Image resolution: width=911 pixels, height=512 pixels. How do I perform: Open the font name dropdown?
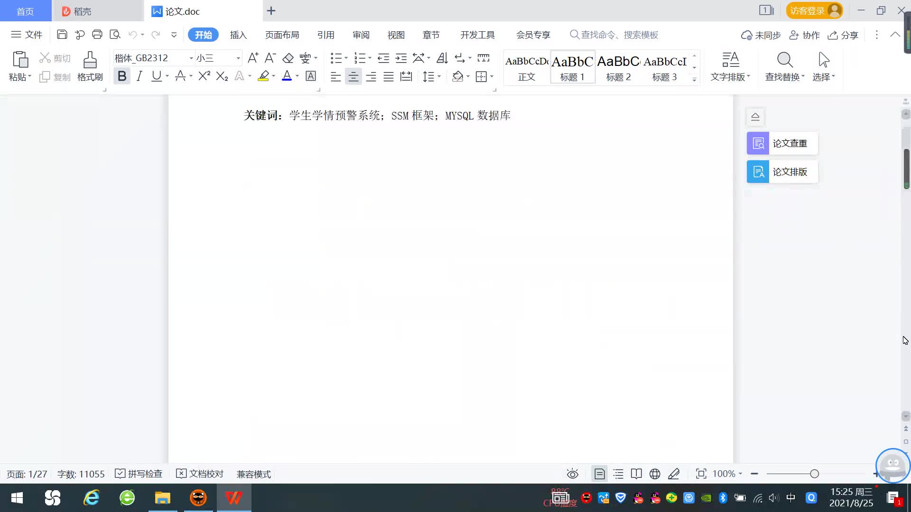tap(191, 58)
